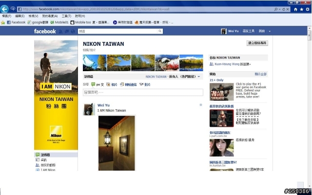Viewport: 312px width, 195px height.
Task: Click the browser back arrow button
Action: [4, 9]
